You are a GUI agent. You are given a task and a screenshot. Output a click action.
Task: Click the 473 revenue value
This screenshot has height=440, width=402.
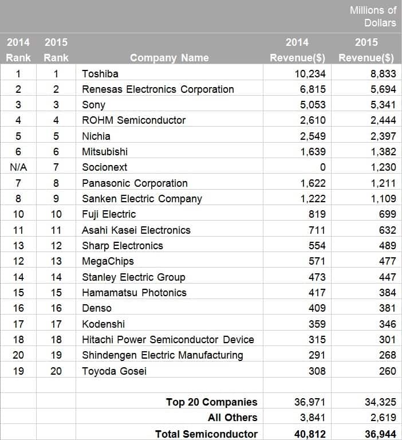coord(317,277)
